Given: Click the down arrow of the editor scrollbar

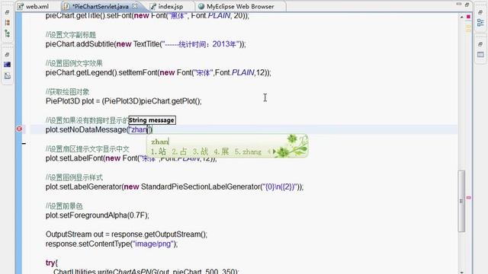Looking at the screenshot, I should [461, 272].
